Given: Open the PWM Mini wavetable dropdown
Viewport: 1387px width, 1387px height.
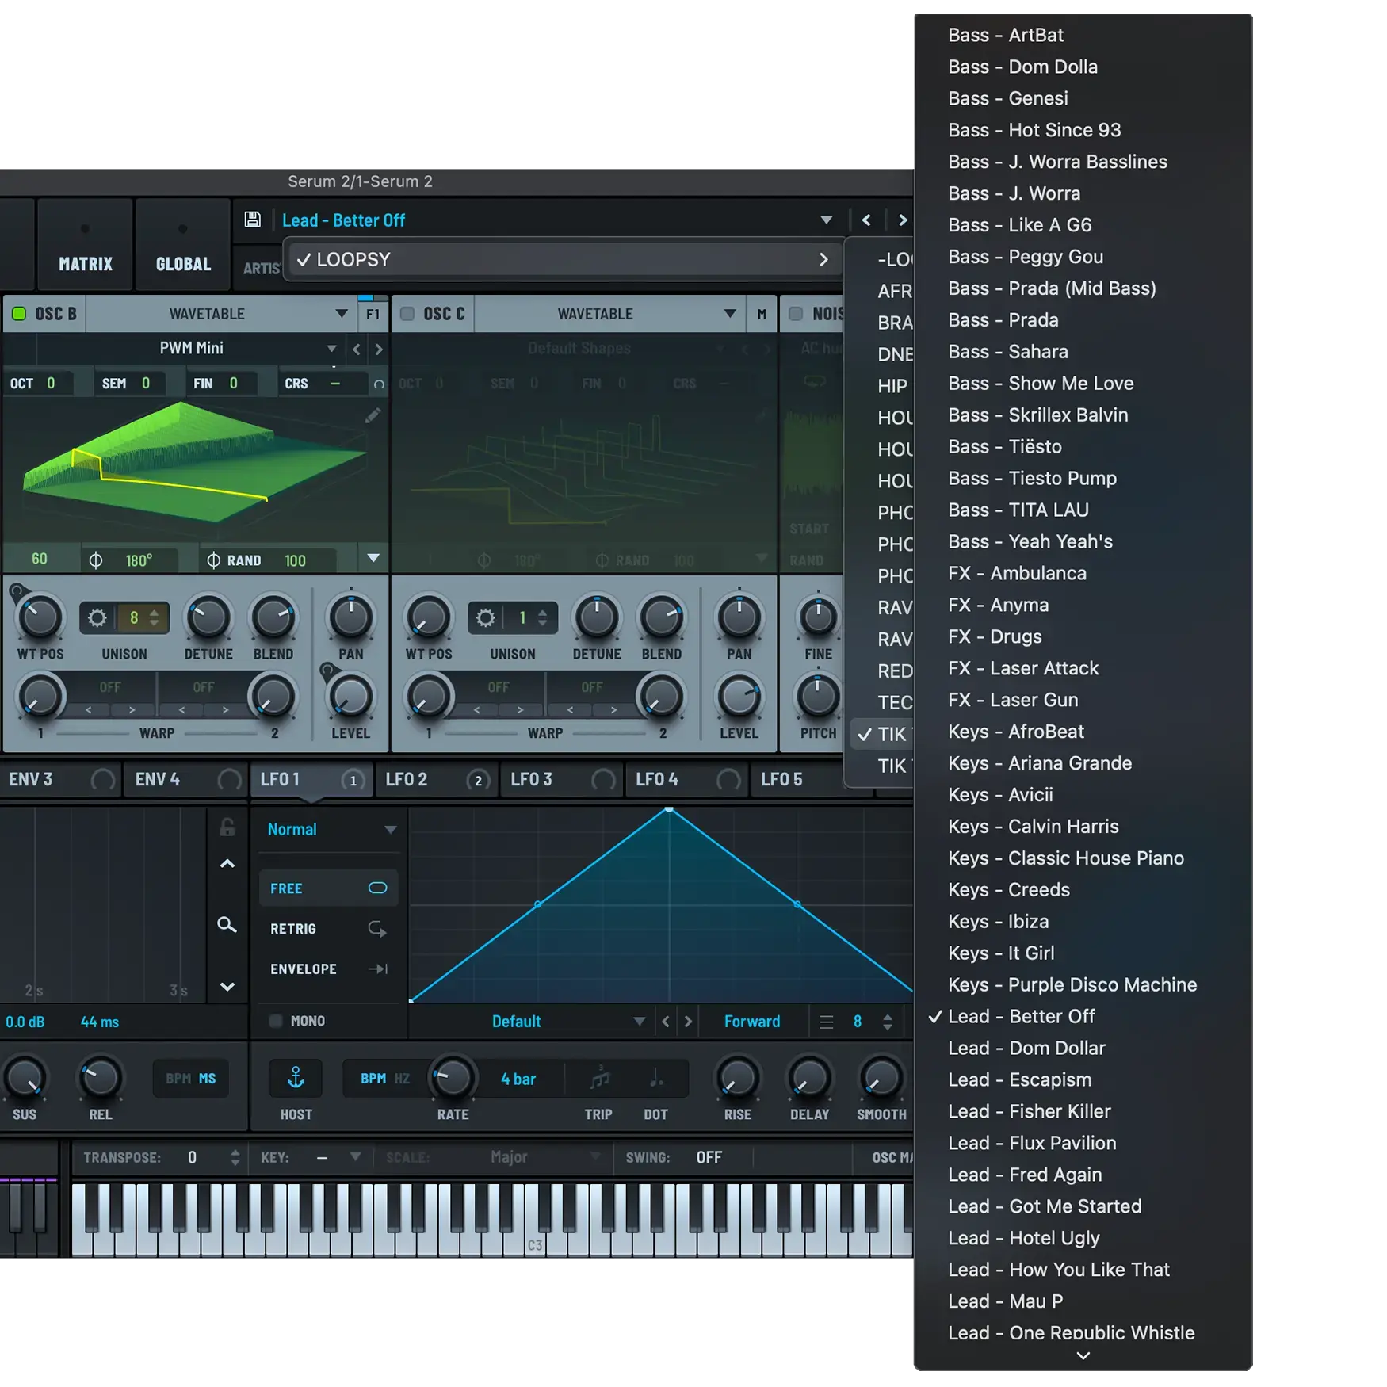Looking at the screenshot, I should [x=331, y=349].
